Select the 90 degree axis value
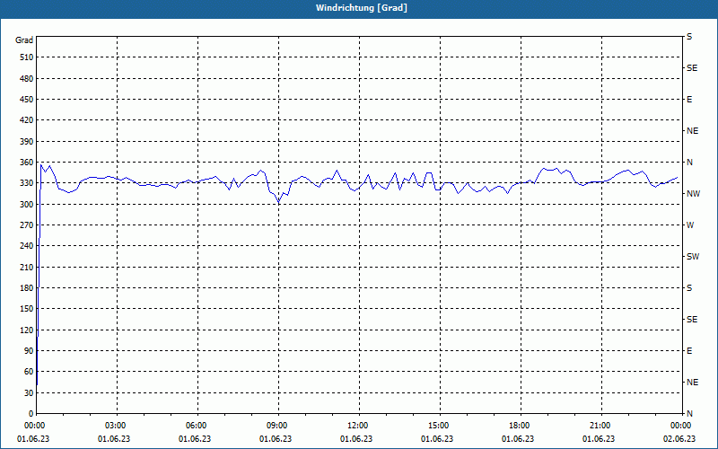Viewport: 718px width, 449px height. tap(29, 350)
